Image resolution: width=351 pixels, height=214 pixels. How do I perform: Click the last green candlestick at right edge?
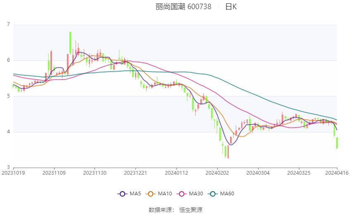pos(337,143)
